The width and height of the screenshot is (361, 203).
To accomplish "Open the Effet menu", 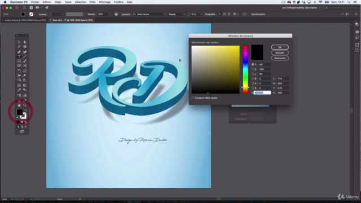I will 93,2.
